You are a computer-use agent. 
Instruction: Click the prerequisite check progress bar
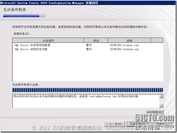88,90
